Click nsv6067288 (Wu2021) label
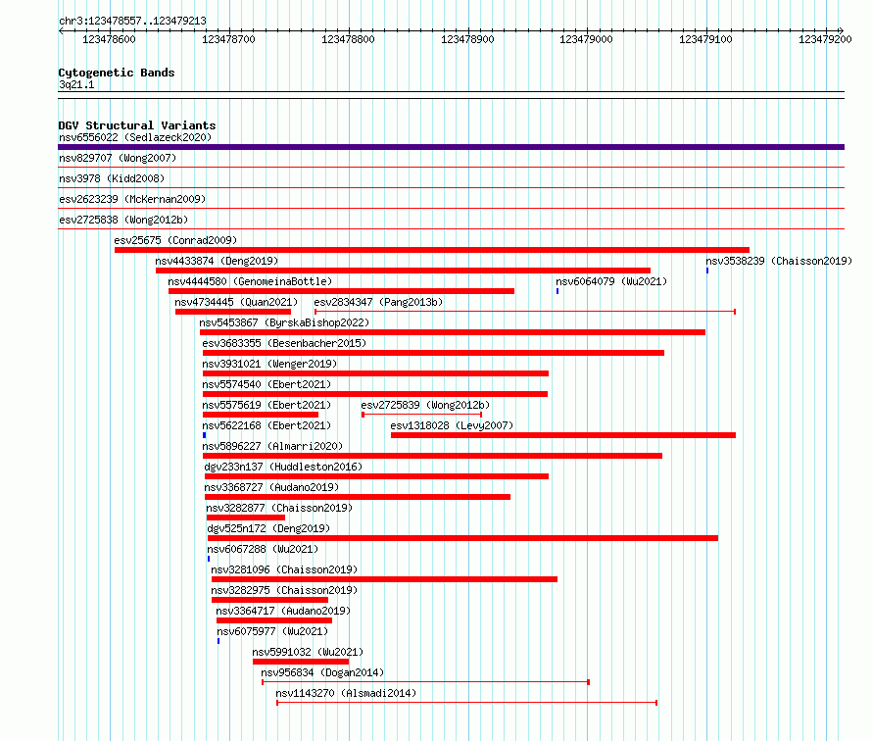The height and width of the screenshot is (741, 872). (263, 549)
